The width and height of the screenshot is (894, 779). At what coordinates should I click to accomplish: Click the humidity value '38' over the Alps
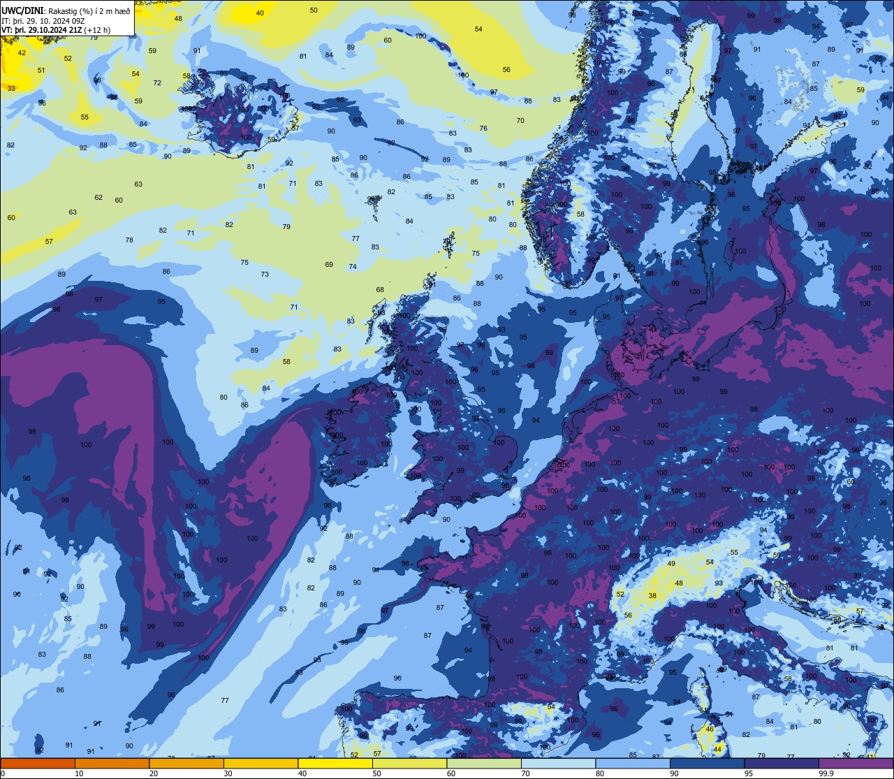coord(652,596)
